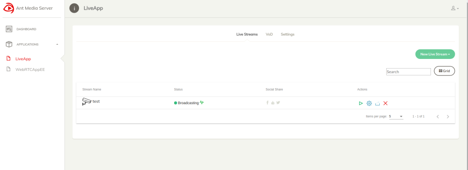Image resolution: width=468 pixels, height=170 pixels.
Task: Delete the test stream with red X
Action: tap(385, 103)
